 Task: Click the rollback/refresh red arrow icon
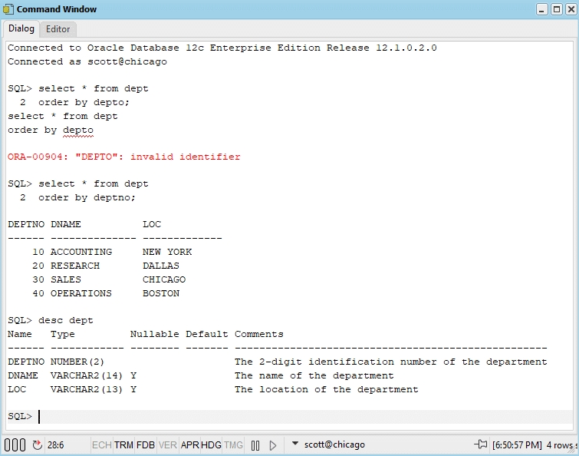pos(38,444)
